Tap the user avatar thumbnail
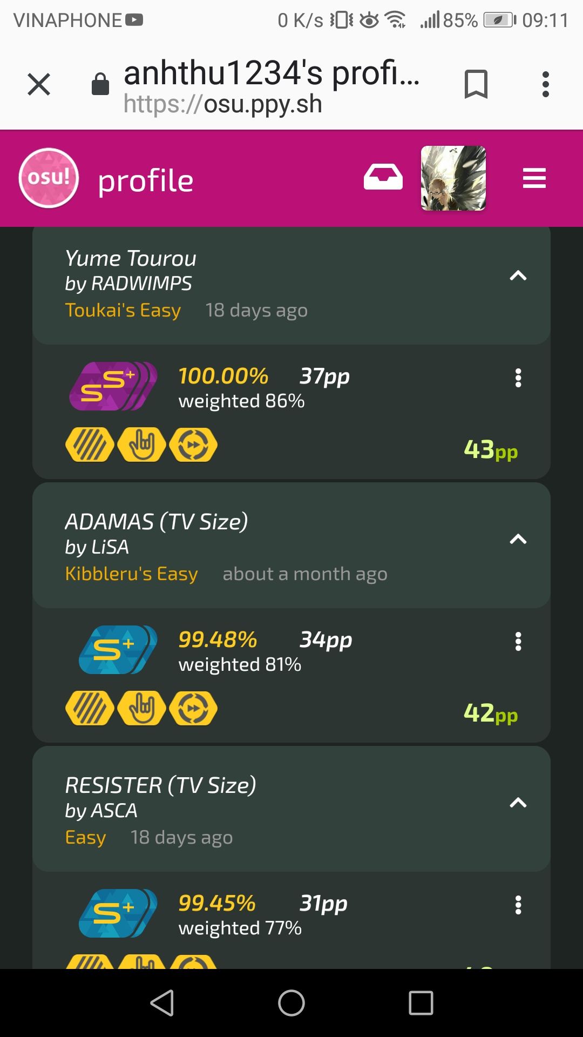 pyautogui.click(x=453, y=178)
